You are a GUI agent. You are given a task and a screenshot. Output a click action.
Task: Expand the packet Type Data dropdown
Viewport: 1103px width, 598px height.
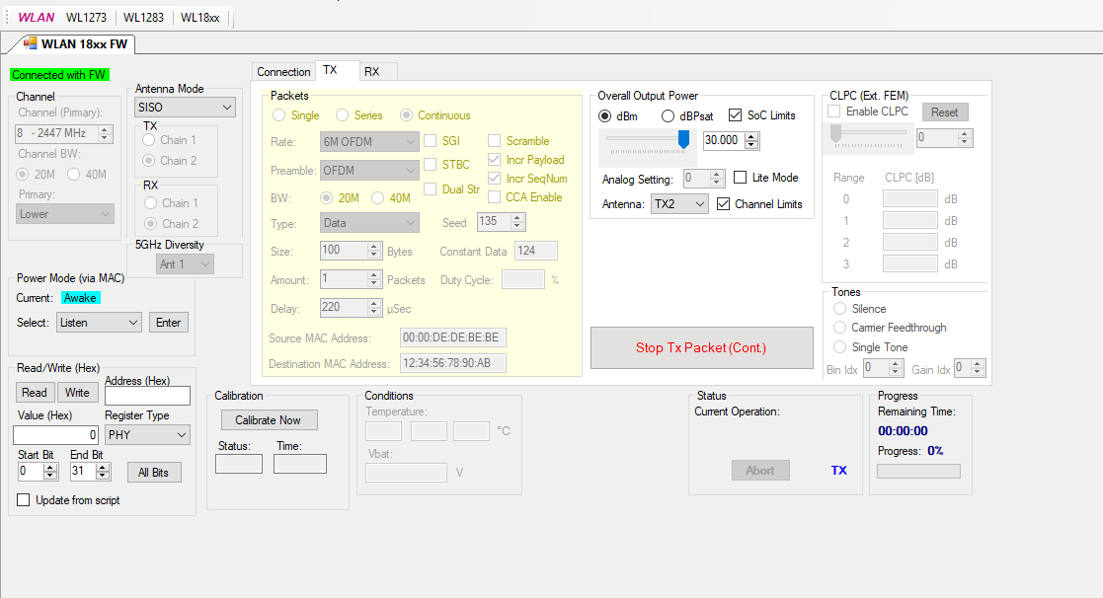(x=369, y=223)
